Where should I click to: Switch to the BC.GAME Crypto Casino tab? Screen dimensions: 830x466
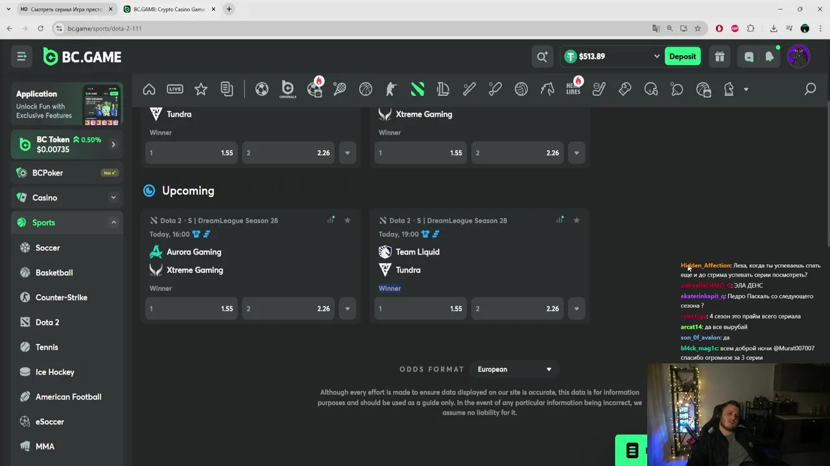point(169,9)
